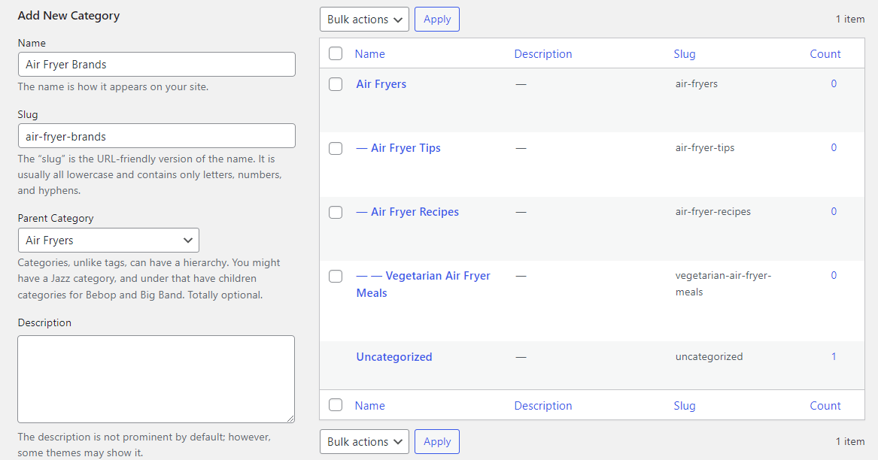Viewport: 878px width, 460px height.
Task: Tick the select-all checkbox in table header
Action: 336,53
